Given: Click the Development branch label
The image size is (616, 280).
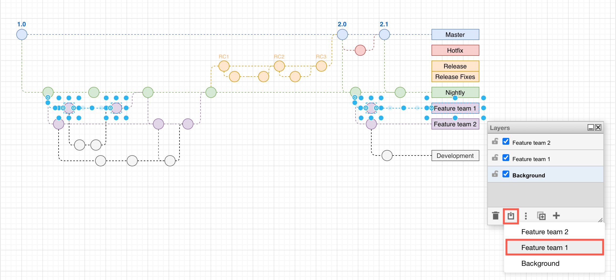Looking at the screenshot, I should click(x=455, y=156).
